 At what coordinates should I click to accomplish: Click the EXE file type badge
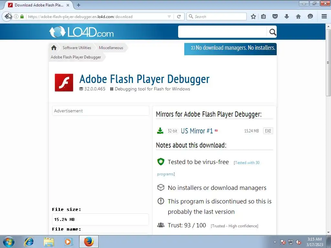tap(268, 131)
